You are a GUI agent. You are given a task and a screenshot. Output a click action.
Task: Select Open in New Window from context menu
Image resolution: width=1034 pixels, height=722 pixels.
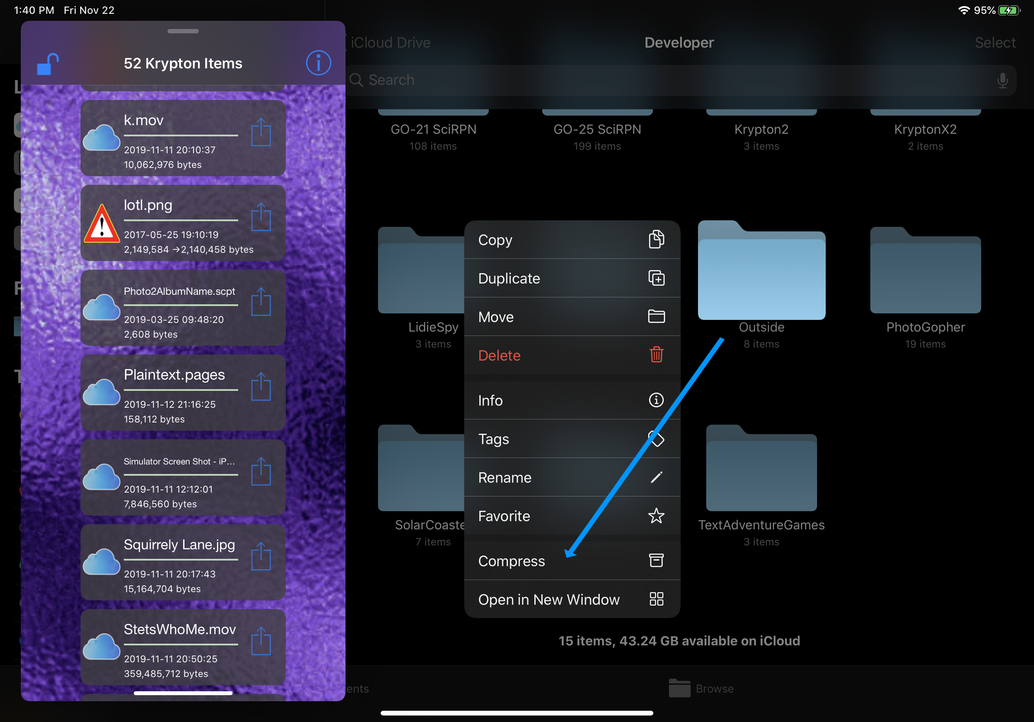coord(571,599)
